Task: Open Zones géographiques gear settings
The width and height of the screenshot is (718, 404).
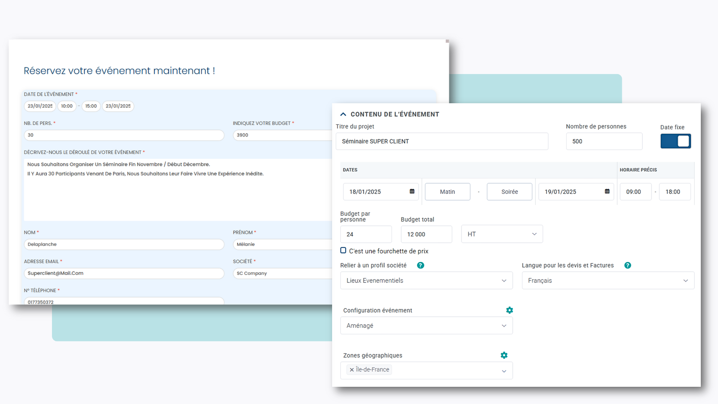Action: [x=504, y=355]
